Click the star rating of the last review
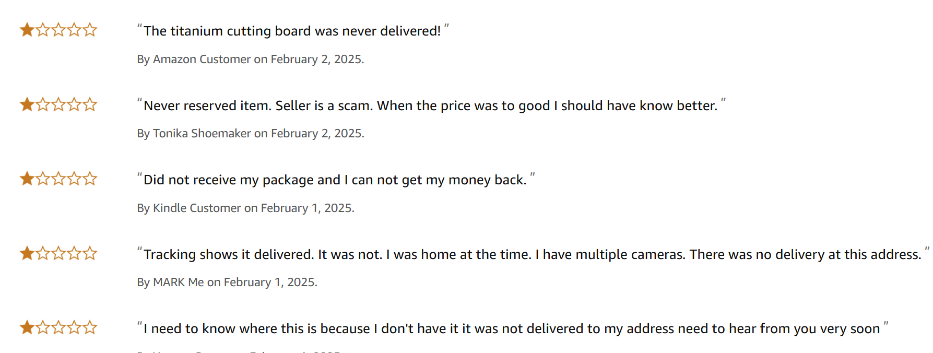 click(58, 327)
